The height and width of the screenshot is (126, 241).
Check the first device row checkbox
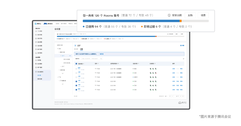tap(76, 68)
